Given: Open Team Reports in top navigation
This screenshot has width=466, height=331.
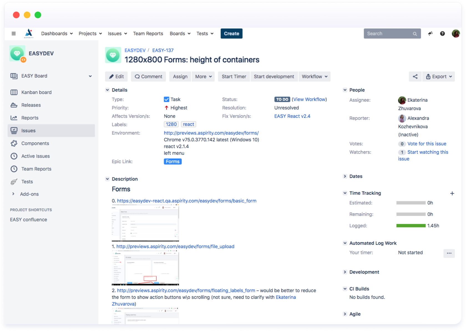Looking at the screenshot, I should point(148,34).
